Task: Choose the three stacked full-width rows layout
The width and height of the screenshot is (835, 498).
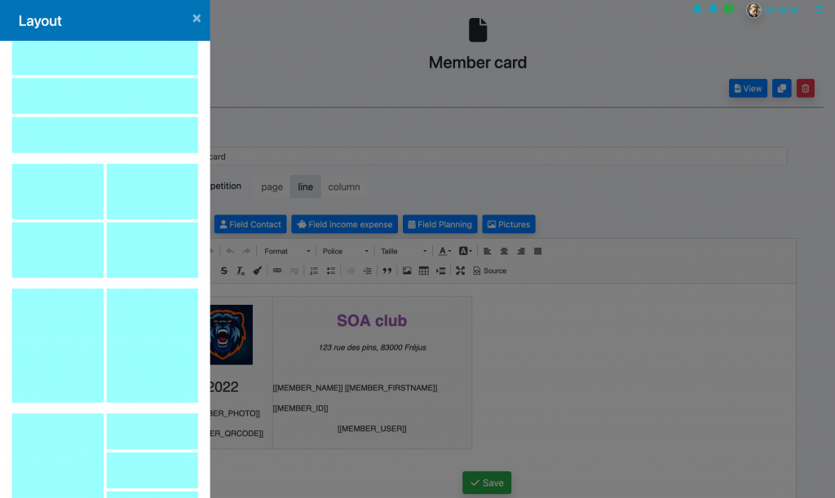Action: point(105,97)
